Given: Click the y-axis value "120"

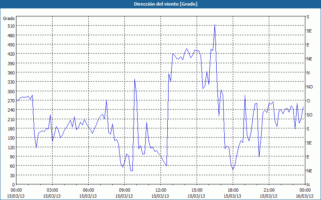Looking at the screenshot, I should click(11, 147).
